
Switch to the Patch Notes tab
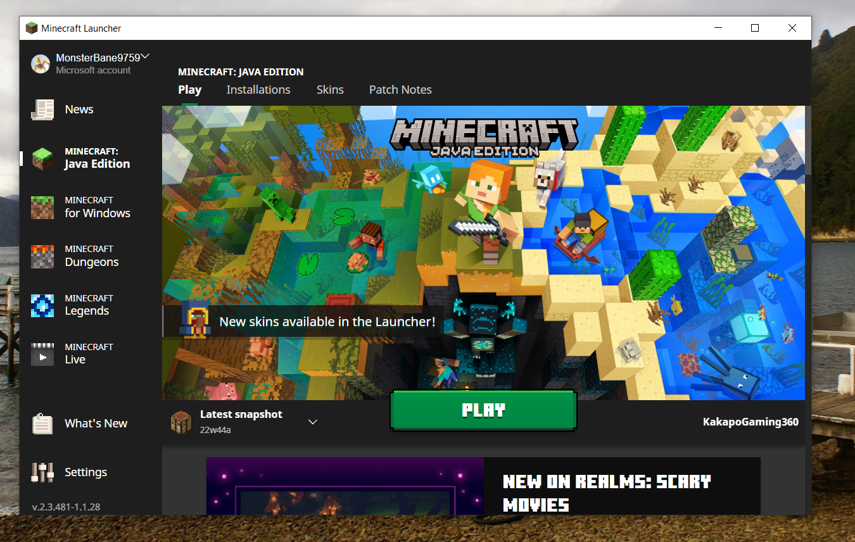click(400, 90)
